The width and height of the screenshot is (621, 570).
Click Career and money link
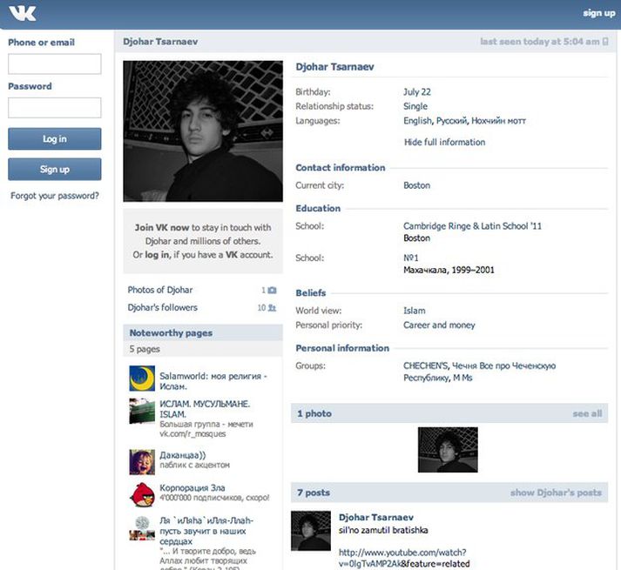[x=439, y=325]
